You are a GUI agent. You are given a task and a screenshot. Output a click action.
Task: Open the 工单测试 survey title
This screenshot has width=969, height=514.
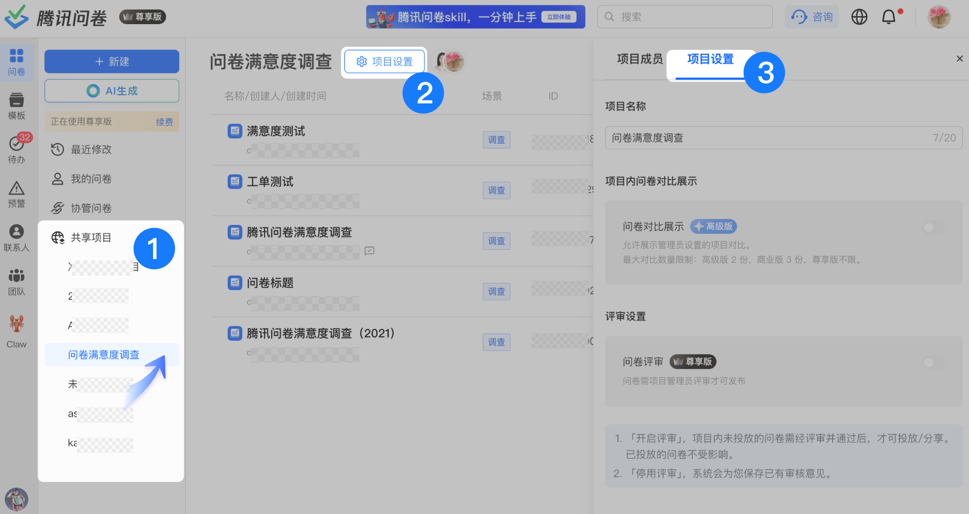point(270,181)
